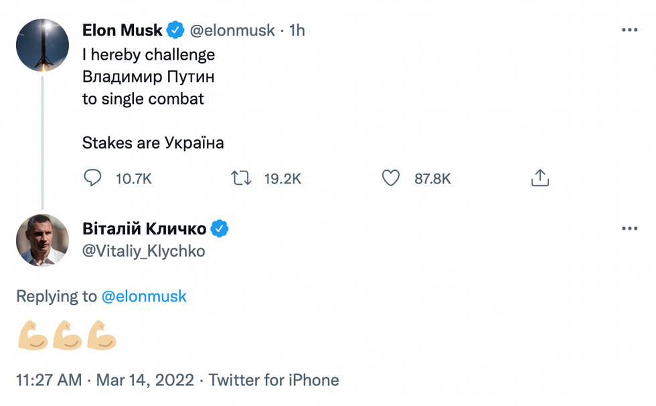Like the tweet with heart icon

click(390, 178)
